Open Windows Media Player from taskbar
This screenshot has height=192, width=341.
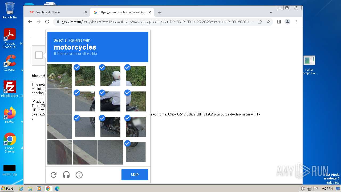[39, 189]
